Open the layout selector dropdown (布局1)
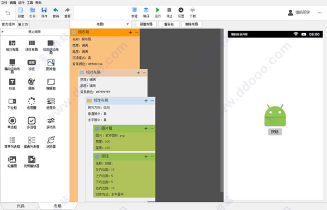 (100, 24)
